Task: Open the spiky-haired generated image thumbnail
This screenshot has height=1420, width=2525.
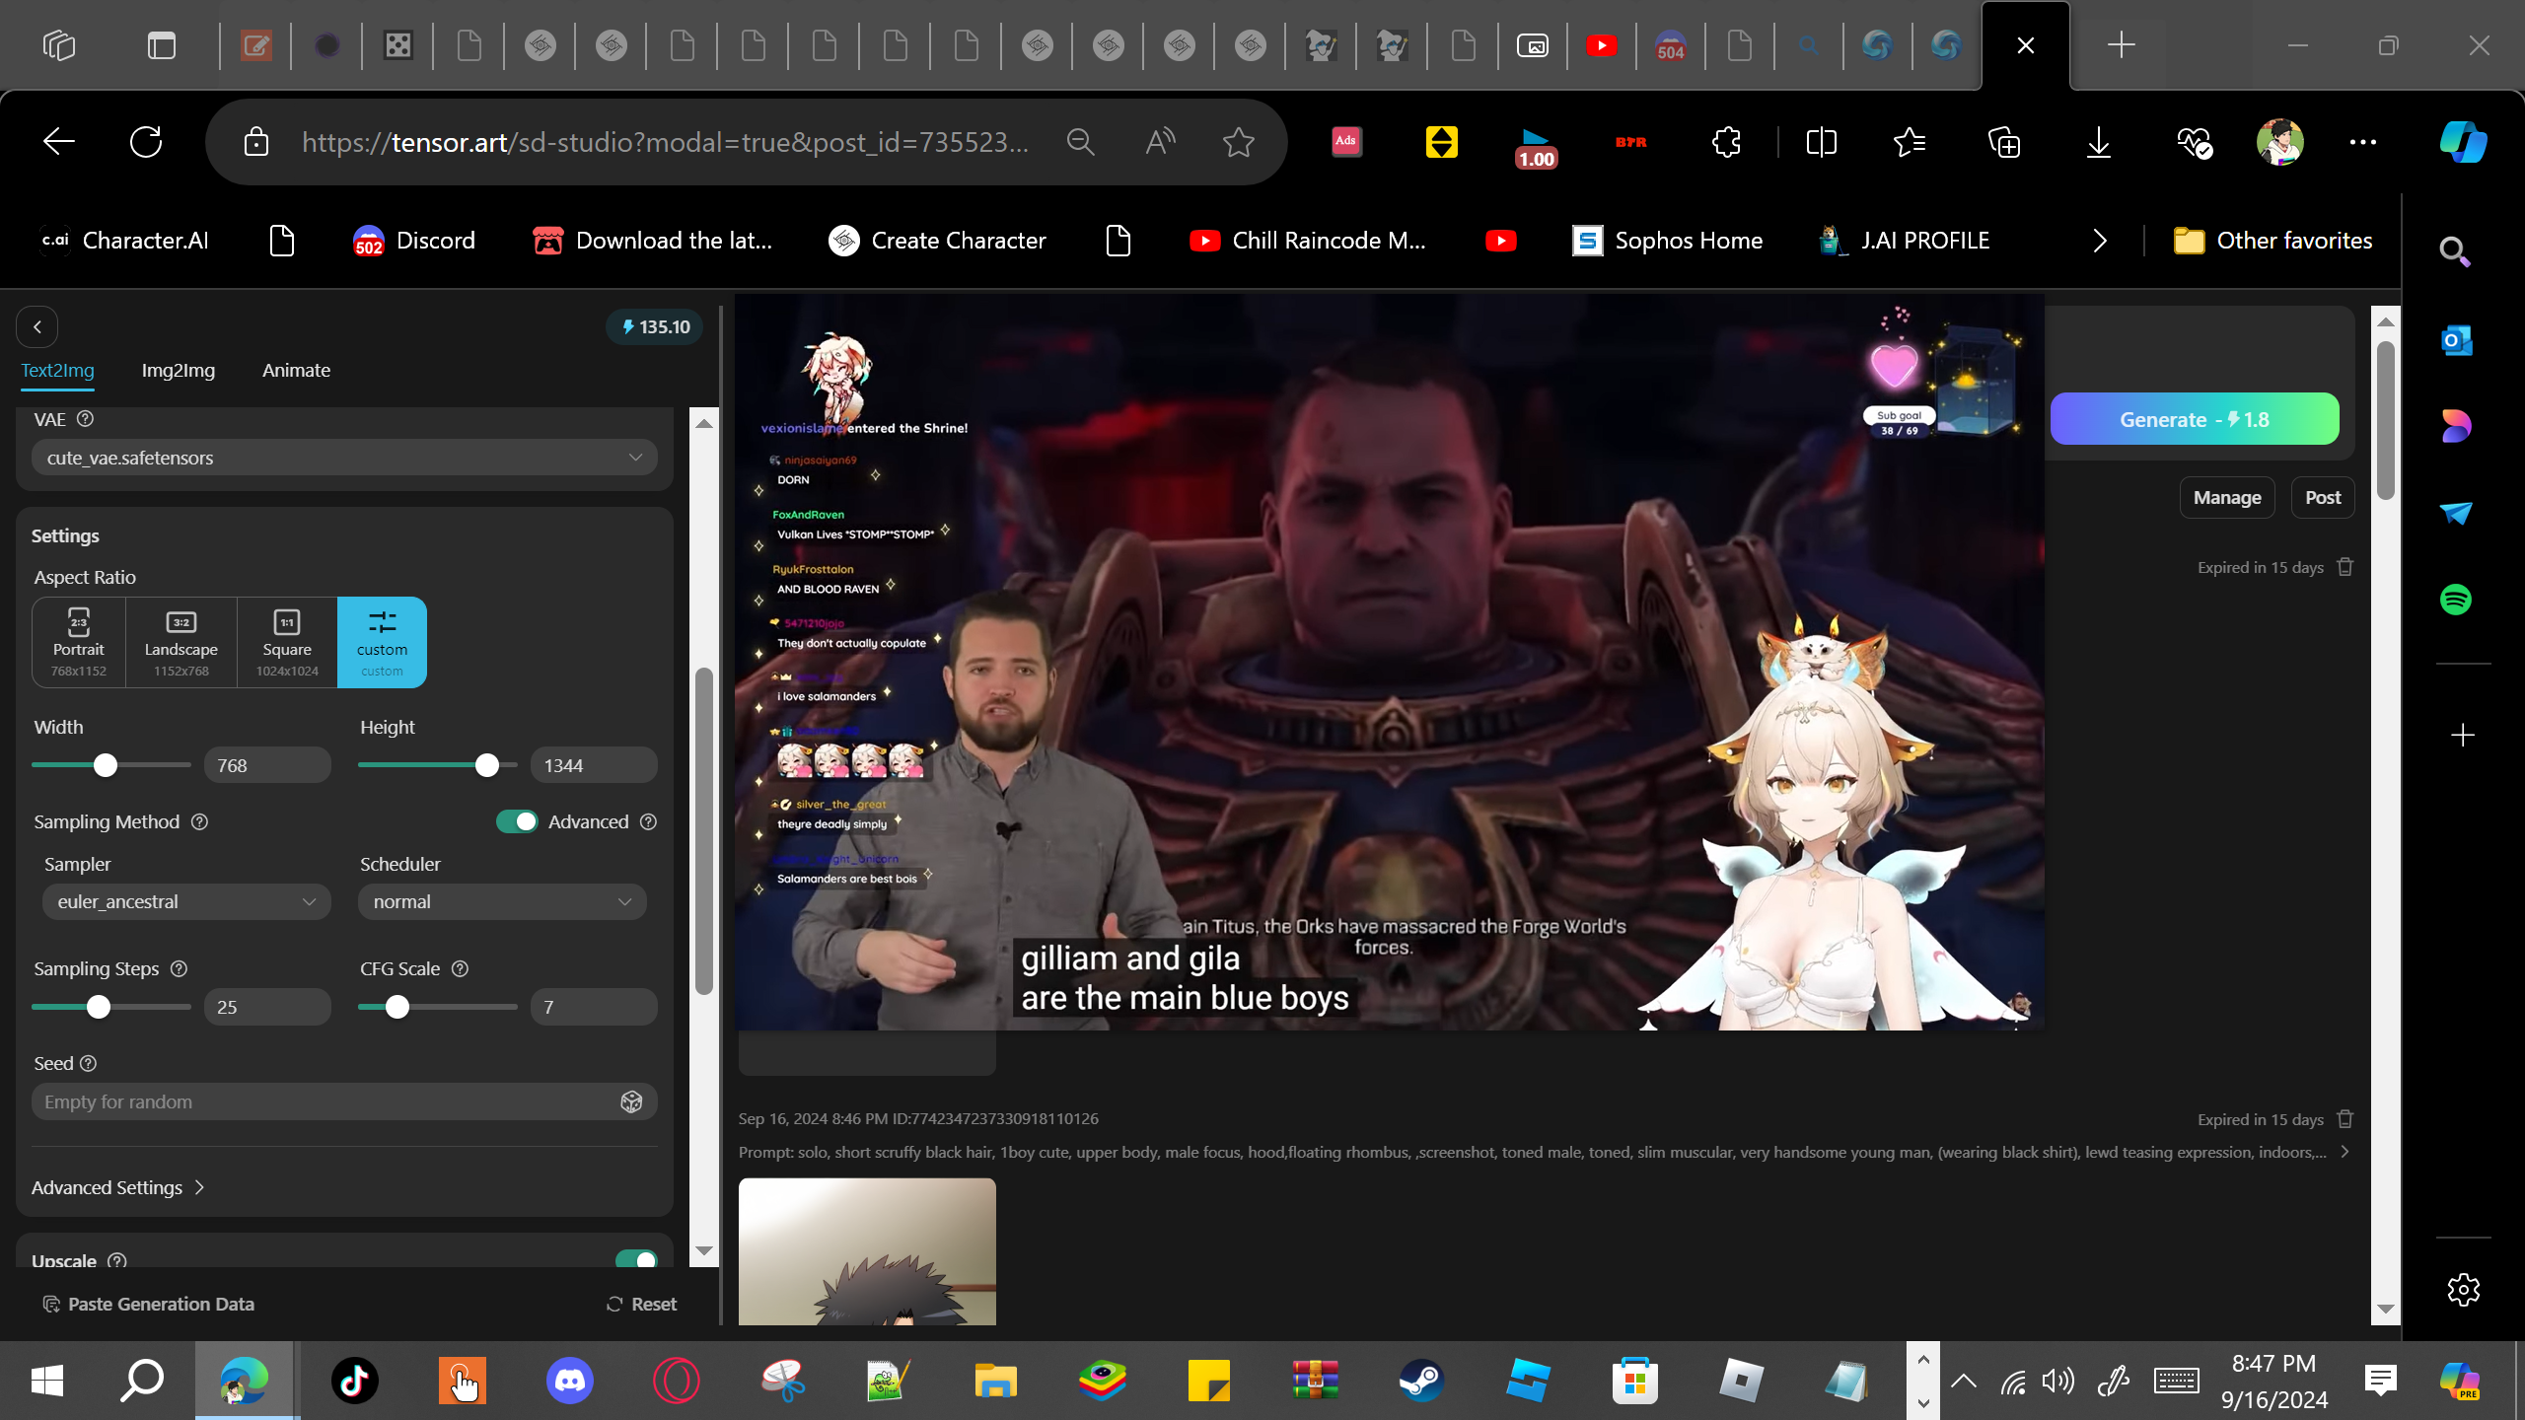Action: (x=867, y=1251)
